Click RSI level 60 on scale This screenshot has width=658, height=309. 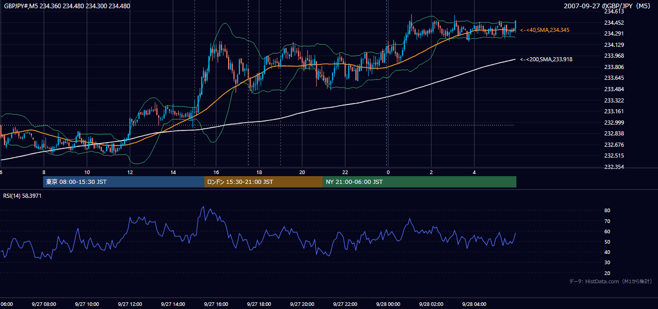click(x=607, y=231)
